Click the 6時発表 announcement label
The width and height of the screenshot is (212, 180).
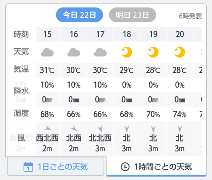(190, 16)
